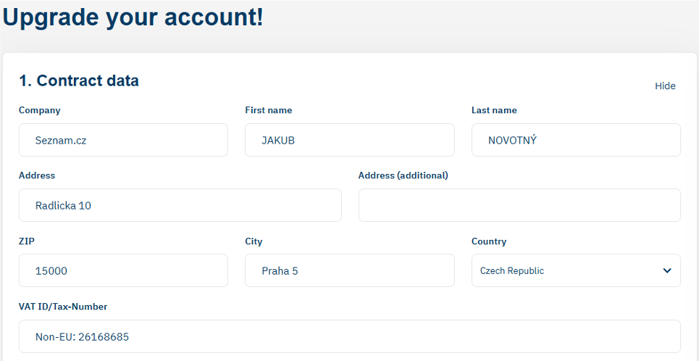Click the "Address (additional)" label text
699x361 pixels.
[x=403, y=175]
